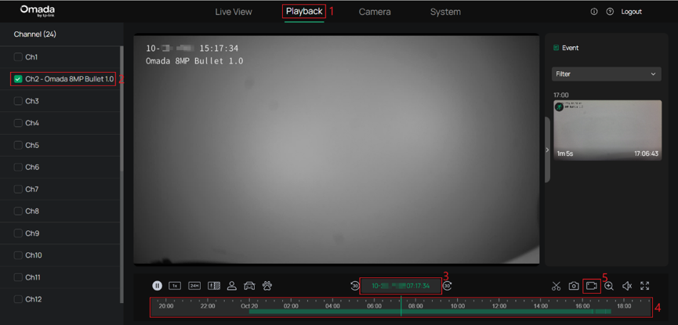
Task: Filter playback by vehicle detection
Action: click(249, 286)
